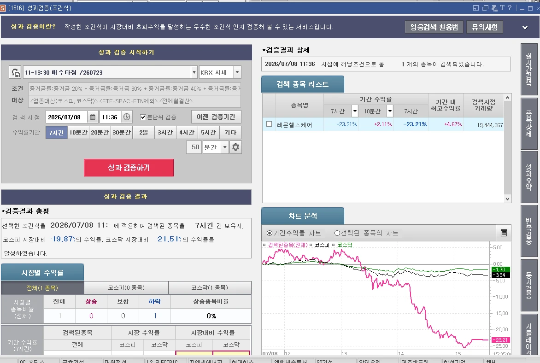Check the 레몬헬스케어 row checkbox
This screenshot has height=363, width=540.
(269, 124)
